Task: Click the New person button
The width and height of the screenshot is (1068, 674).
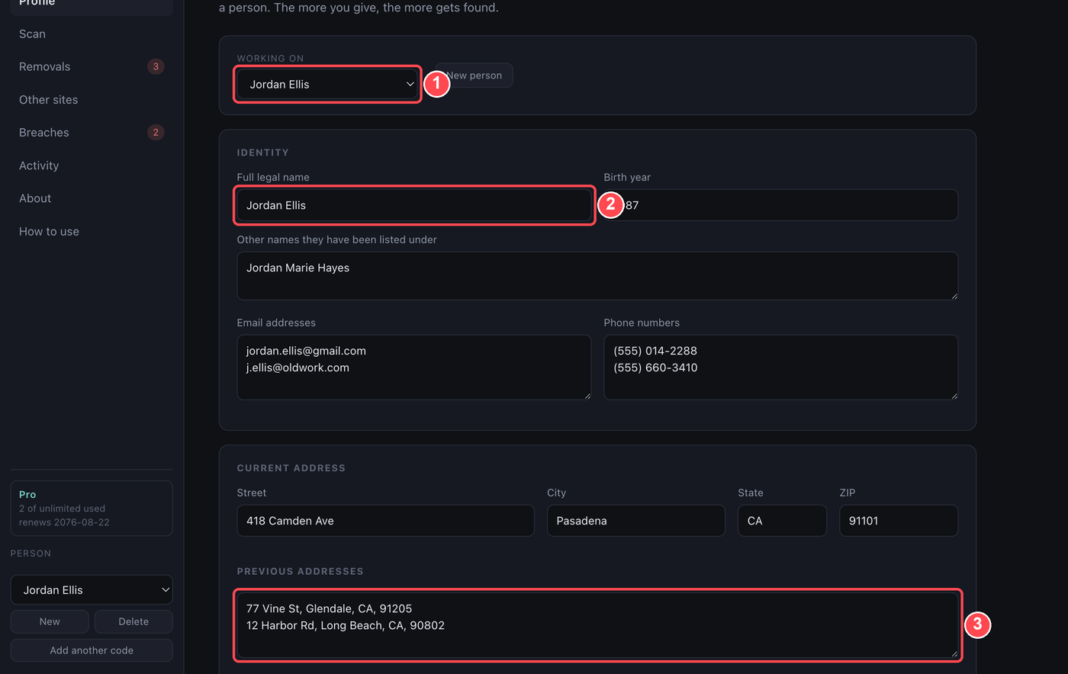Action: click(x=474, y=75)
